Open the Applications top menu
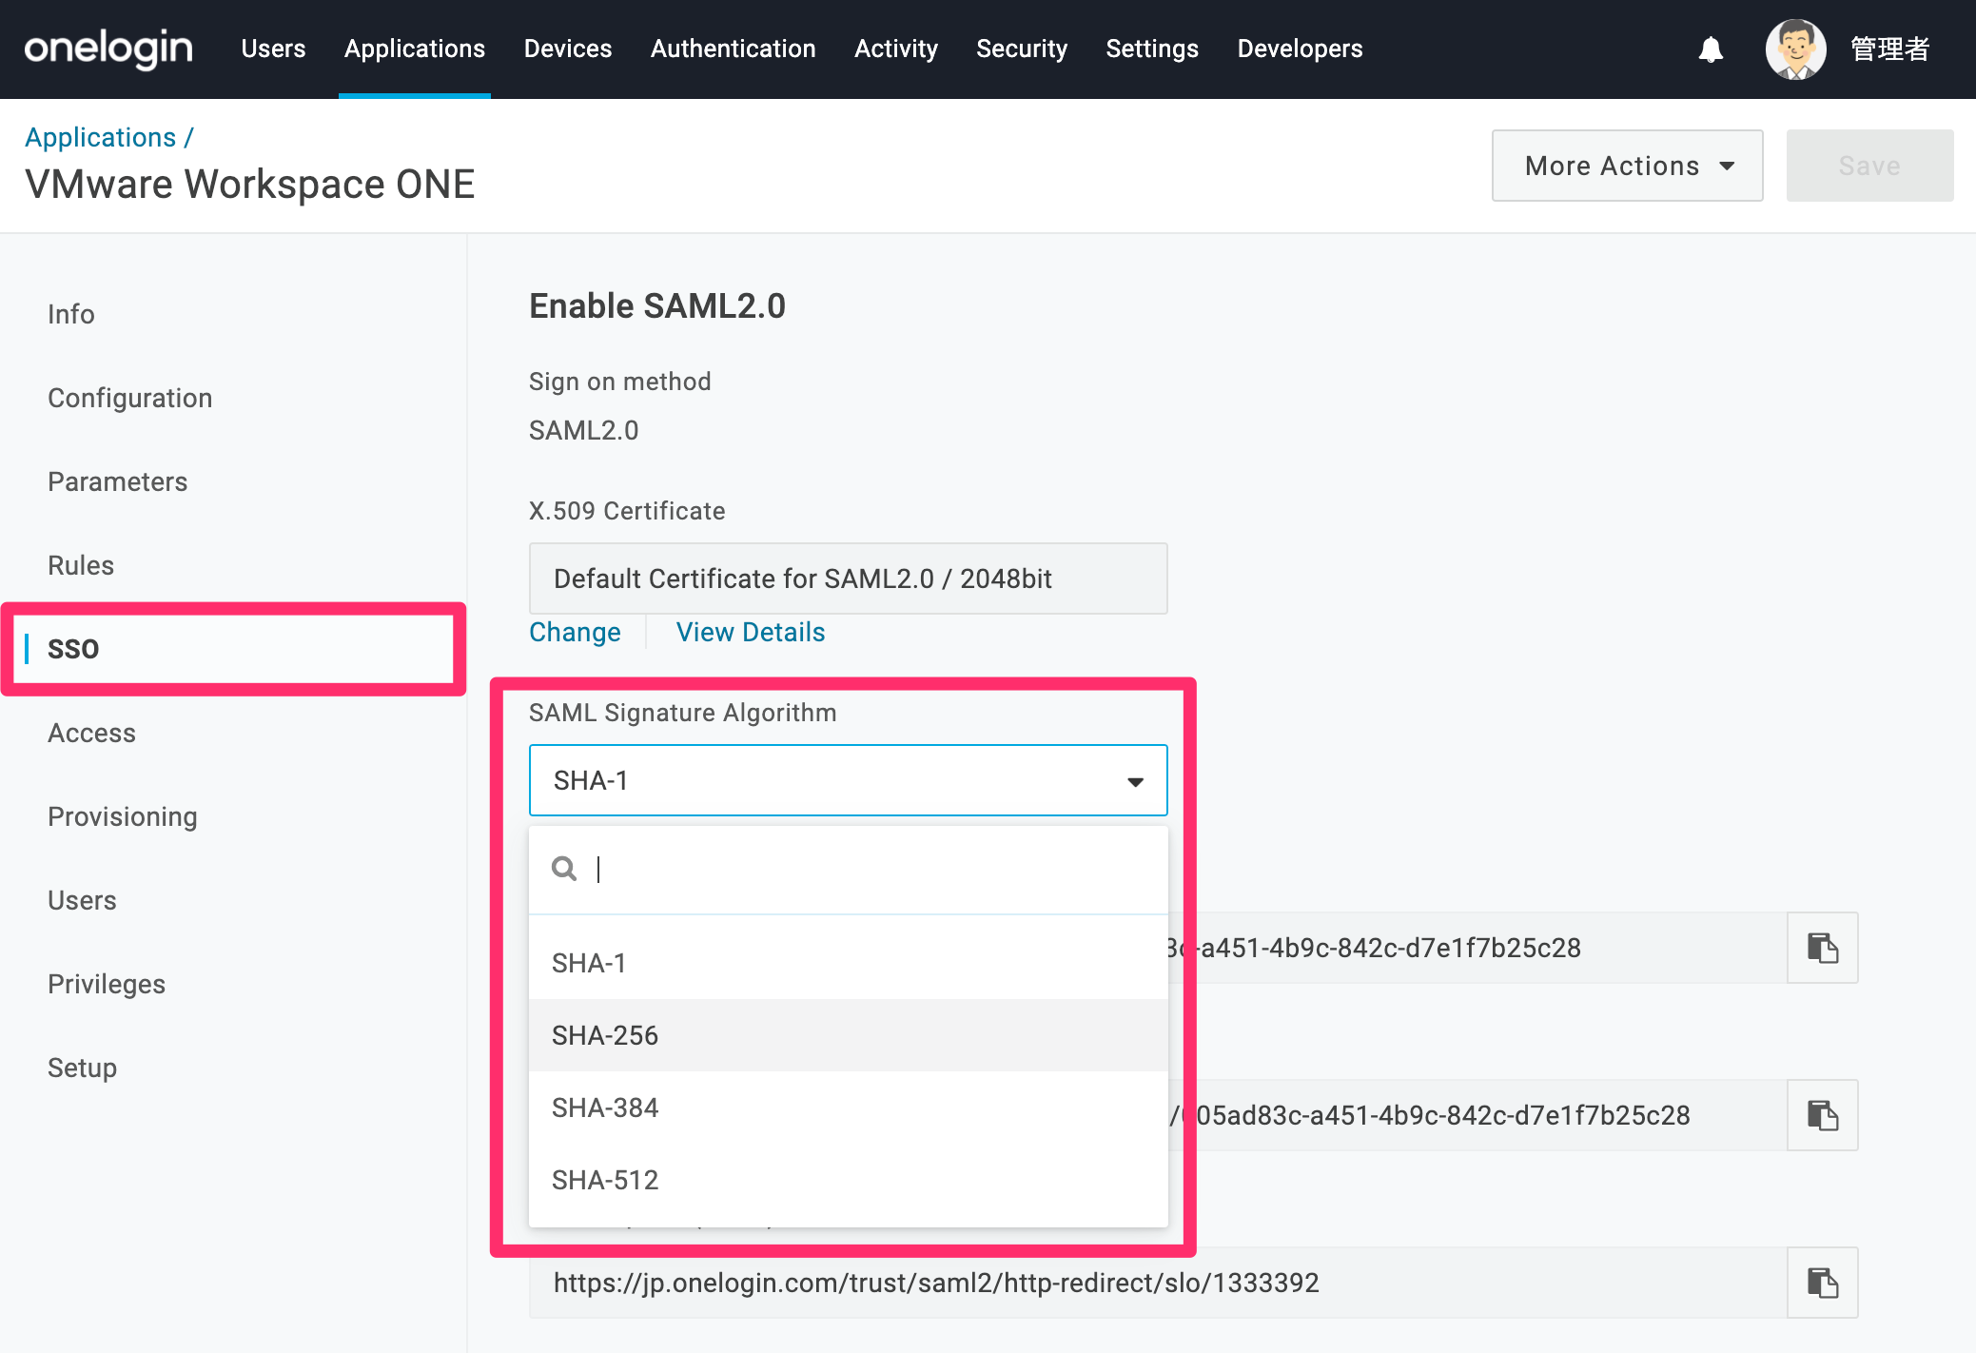The image size is (1976, 1353). [x=415, y=49]
